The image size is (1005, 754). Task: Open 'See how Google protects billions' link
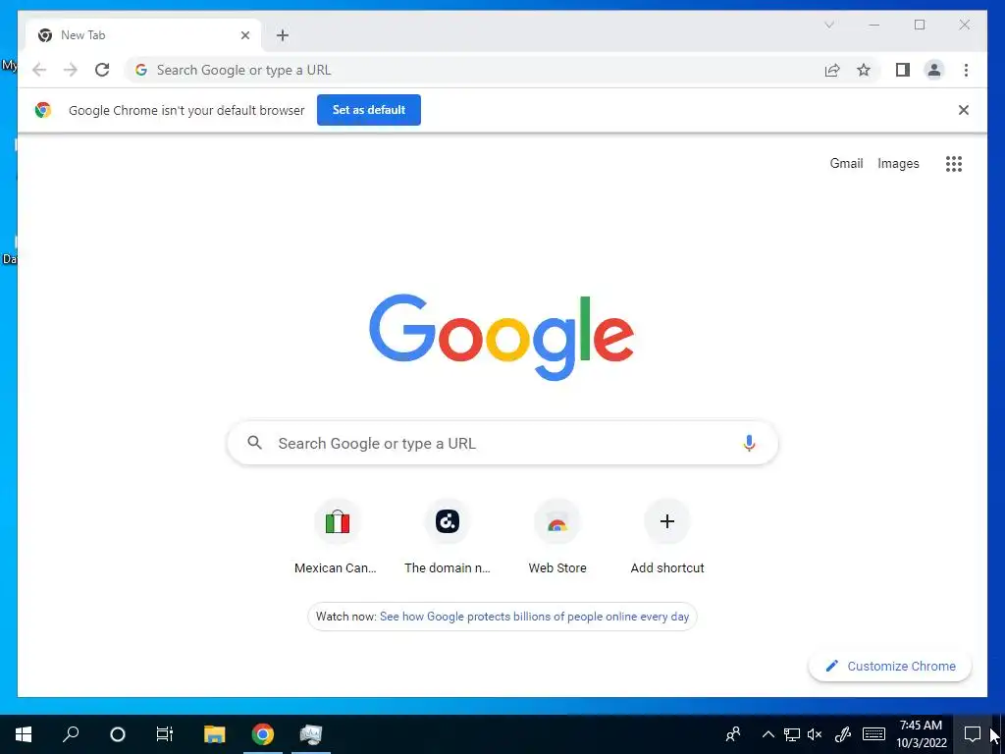tap(534, 617)
